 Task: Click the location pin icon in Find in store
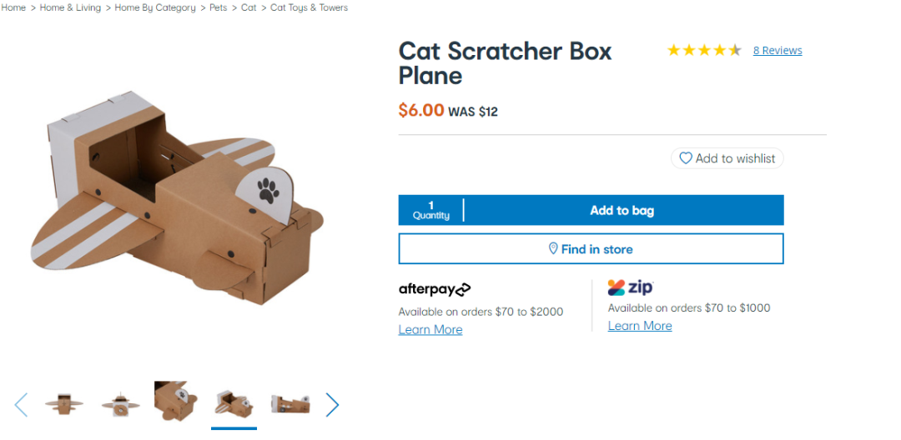click(553, 249)
